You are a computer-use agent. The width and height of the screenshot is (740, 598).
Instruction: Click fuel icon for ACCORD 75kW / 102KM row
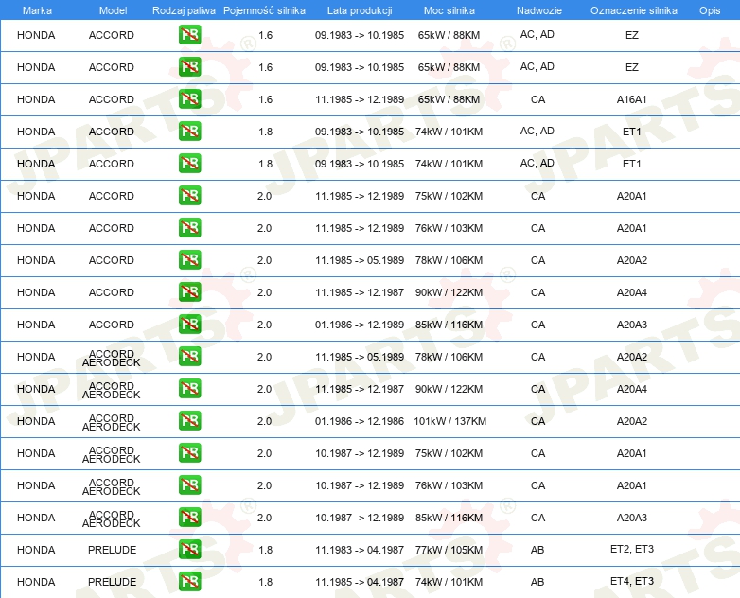(189, 196)
